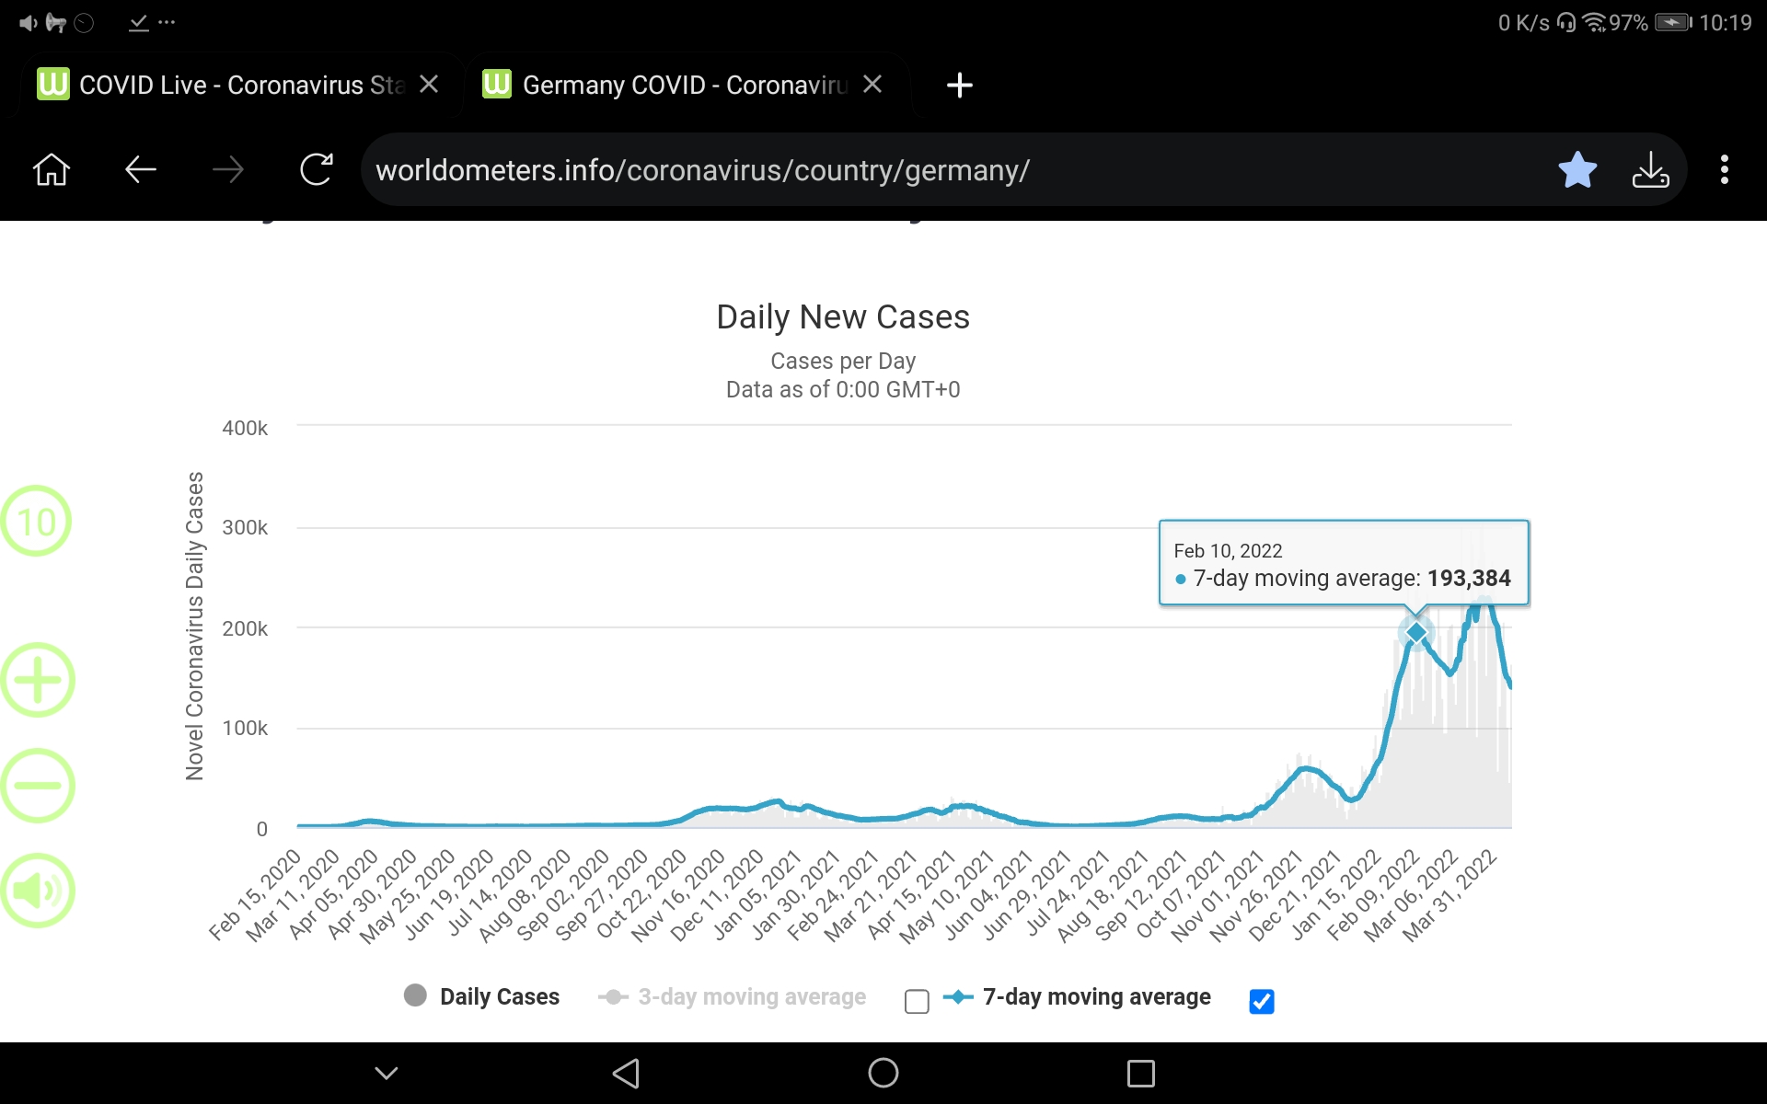Reload the Germany COVID page
The height and width of the screenshot is (1104, 1767).
click(x=317, y=170)
